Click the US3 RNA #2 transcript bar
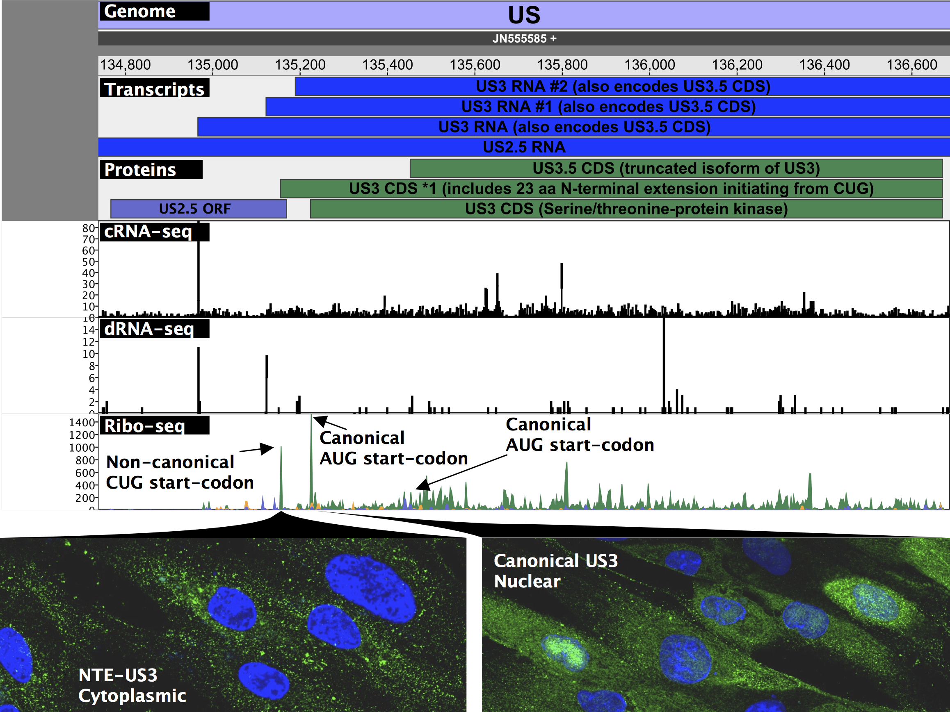Screen dimensions: 950x712 622,86
